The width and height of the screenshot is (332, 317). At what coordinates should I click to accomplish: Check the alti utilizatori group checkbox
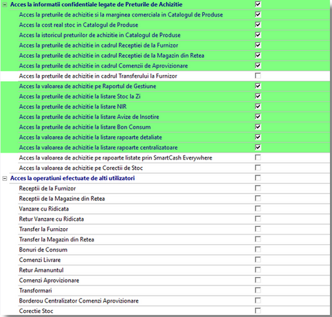[x=258, y=178]
